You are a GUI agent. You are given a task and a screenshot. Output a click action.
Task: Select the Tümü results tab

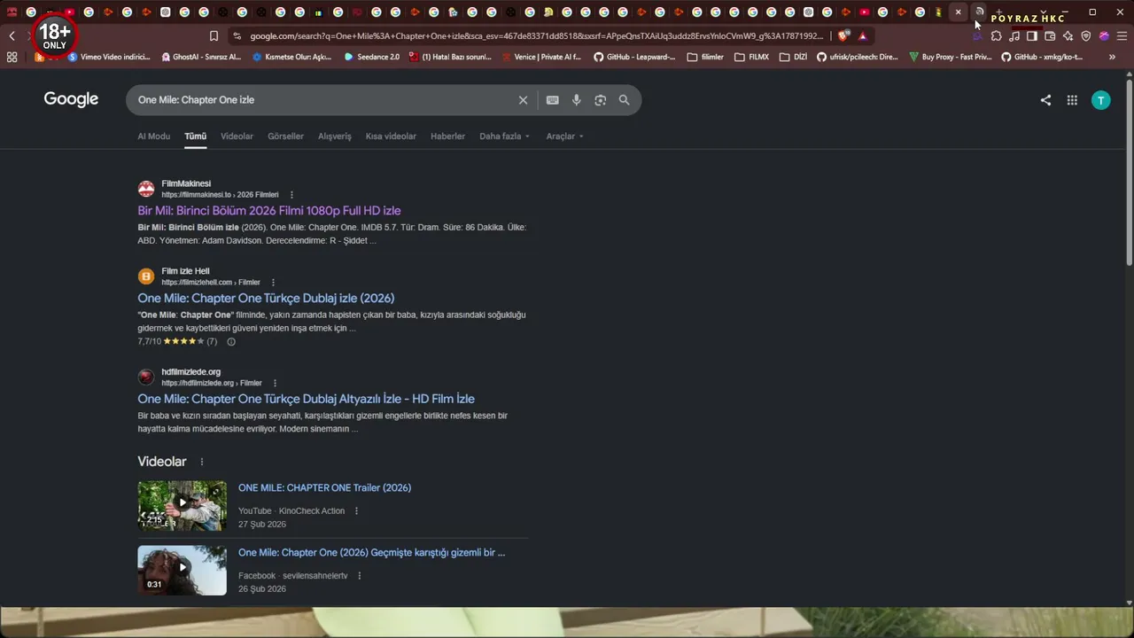click(x=195, y=136)
